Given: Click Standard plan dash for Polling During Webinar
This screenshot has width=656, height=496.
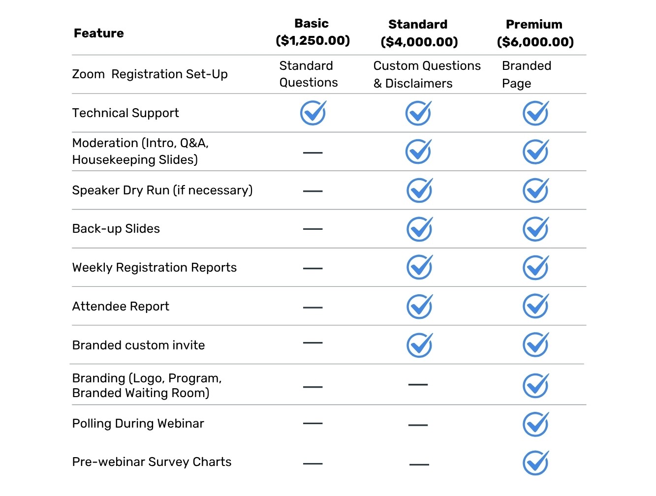Looking at the screenshot, I should (x=418, y=425).
